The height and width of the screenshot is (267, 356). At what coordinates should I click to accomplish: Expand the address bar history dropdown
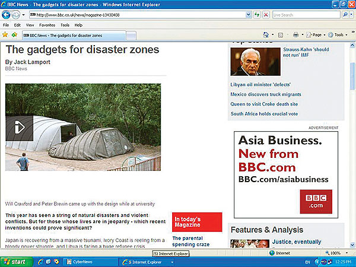click(249, 15)
